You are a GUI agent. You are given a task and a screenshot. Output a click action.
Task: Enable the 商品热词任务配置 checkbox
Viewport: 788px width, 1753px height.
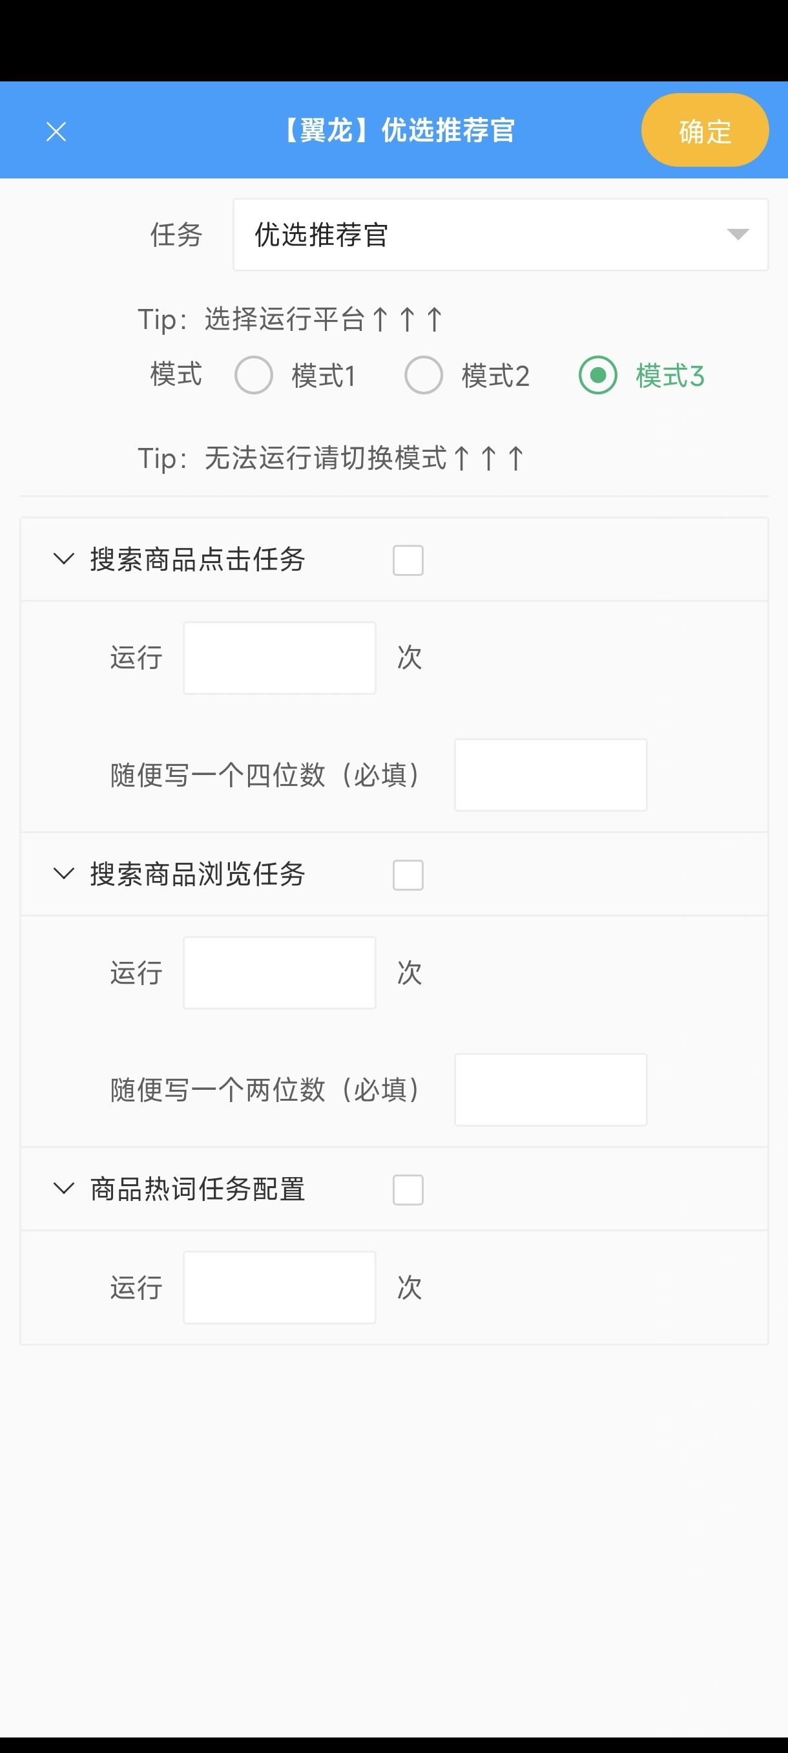click(x=408, y=1189)
